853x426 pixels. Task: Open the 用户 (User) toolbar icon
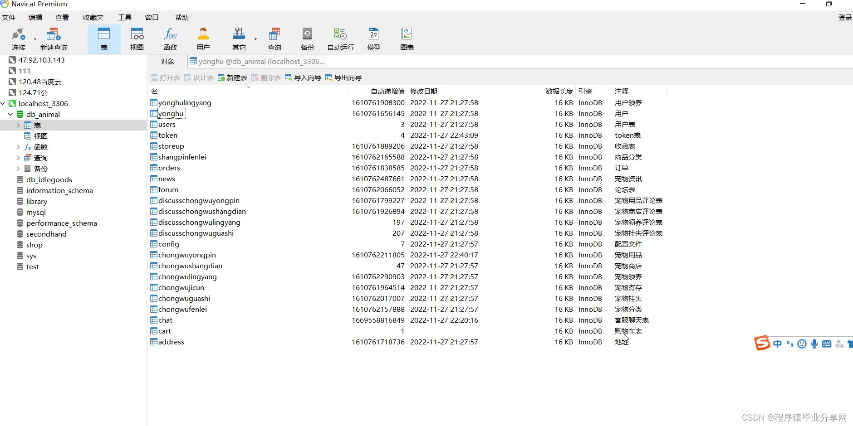(203, 39)
